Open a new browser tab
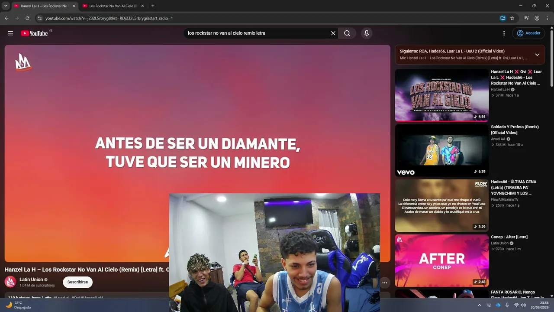554x312 pixels. [x=153, y=6]
